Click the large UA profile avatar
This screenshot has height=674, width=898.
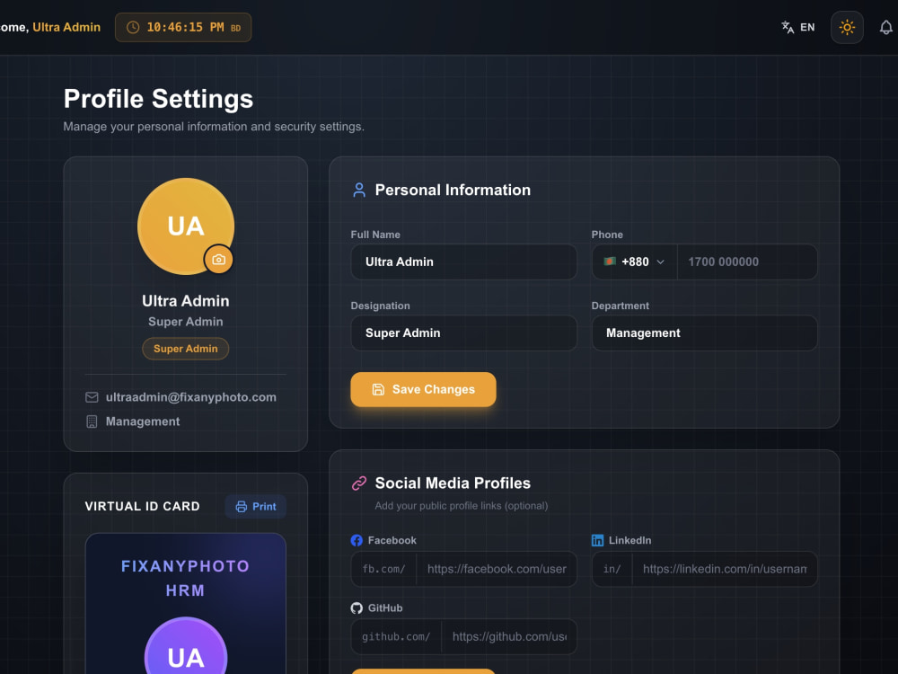186,226
